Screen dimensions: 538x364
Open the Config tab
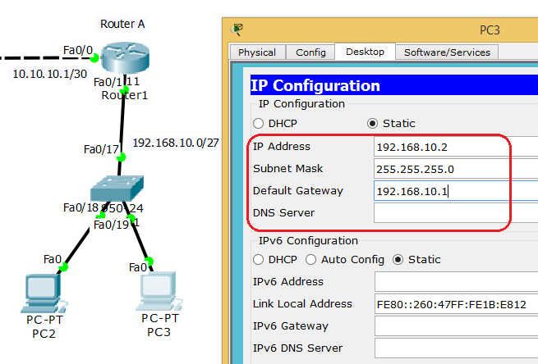click(x=310, y=52)
